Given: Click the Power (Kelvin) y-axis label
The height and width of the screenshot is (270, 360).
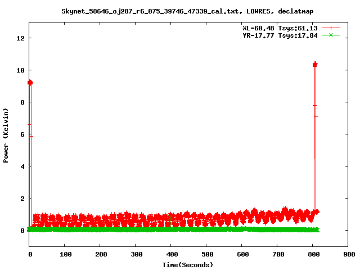Looking at the screenshot, I should tap(6, 136).
